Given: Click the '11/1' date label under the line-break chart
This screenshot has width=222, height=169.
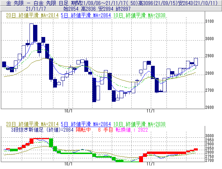Looking at the screenshot, I should pyautogui.click(x=150, y=164).
